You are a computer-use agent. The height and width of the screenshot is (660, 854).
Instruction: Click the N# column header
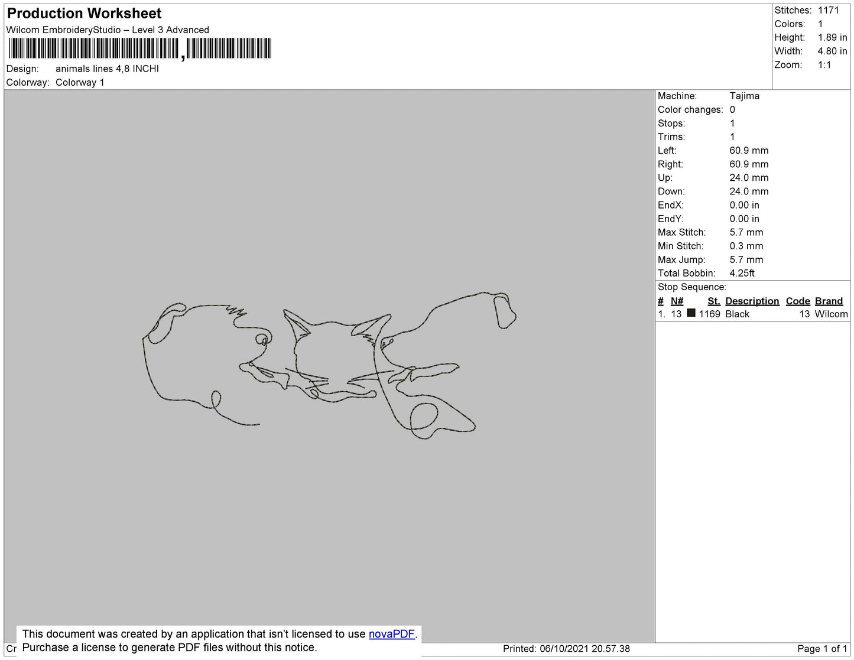click(677, 301)
